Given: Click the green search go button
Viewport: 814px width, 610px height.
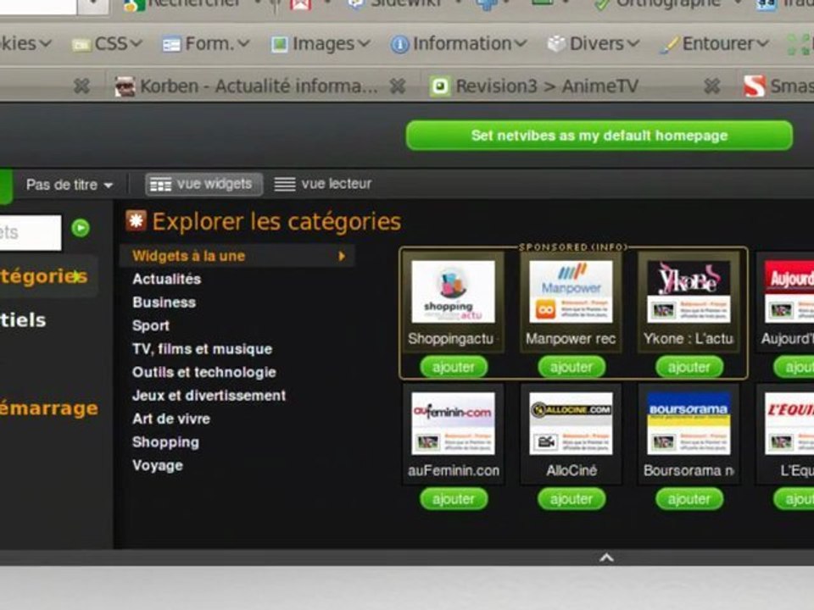Looking at the screenshot, I should [x=81, y=228].
